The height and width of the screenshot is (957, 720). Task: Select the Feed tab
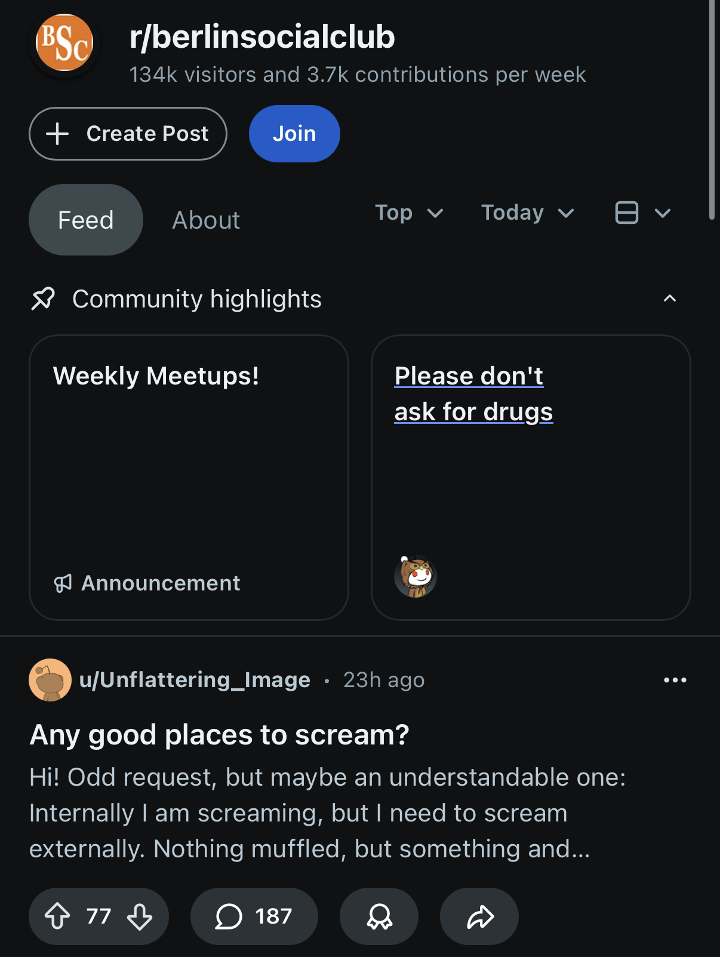click(86, 220)
